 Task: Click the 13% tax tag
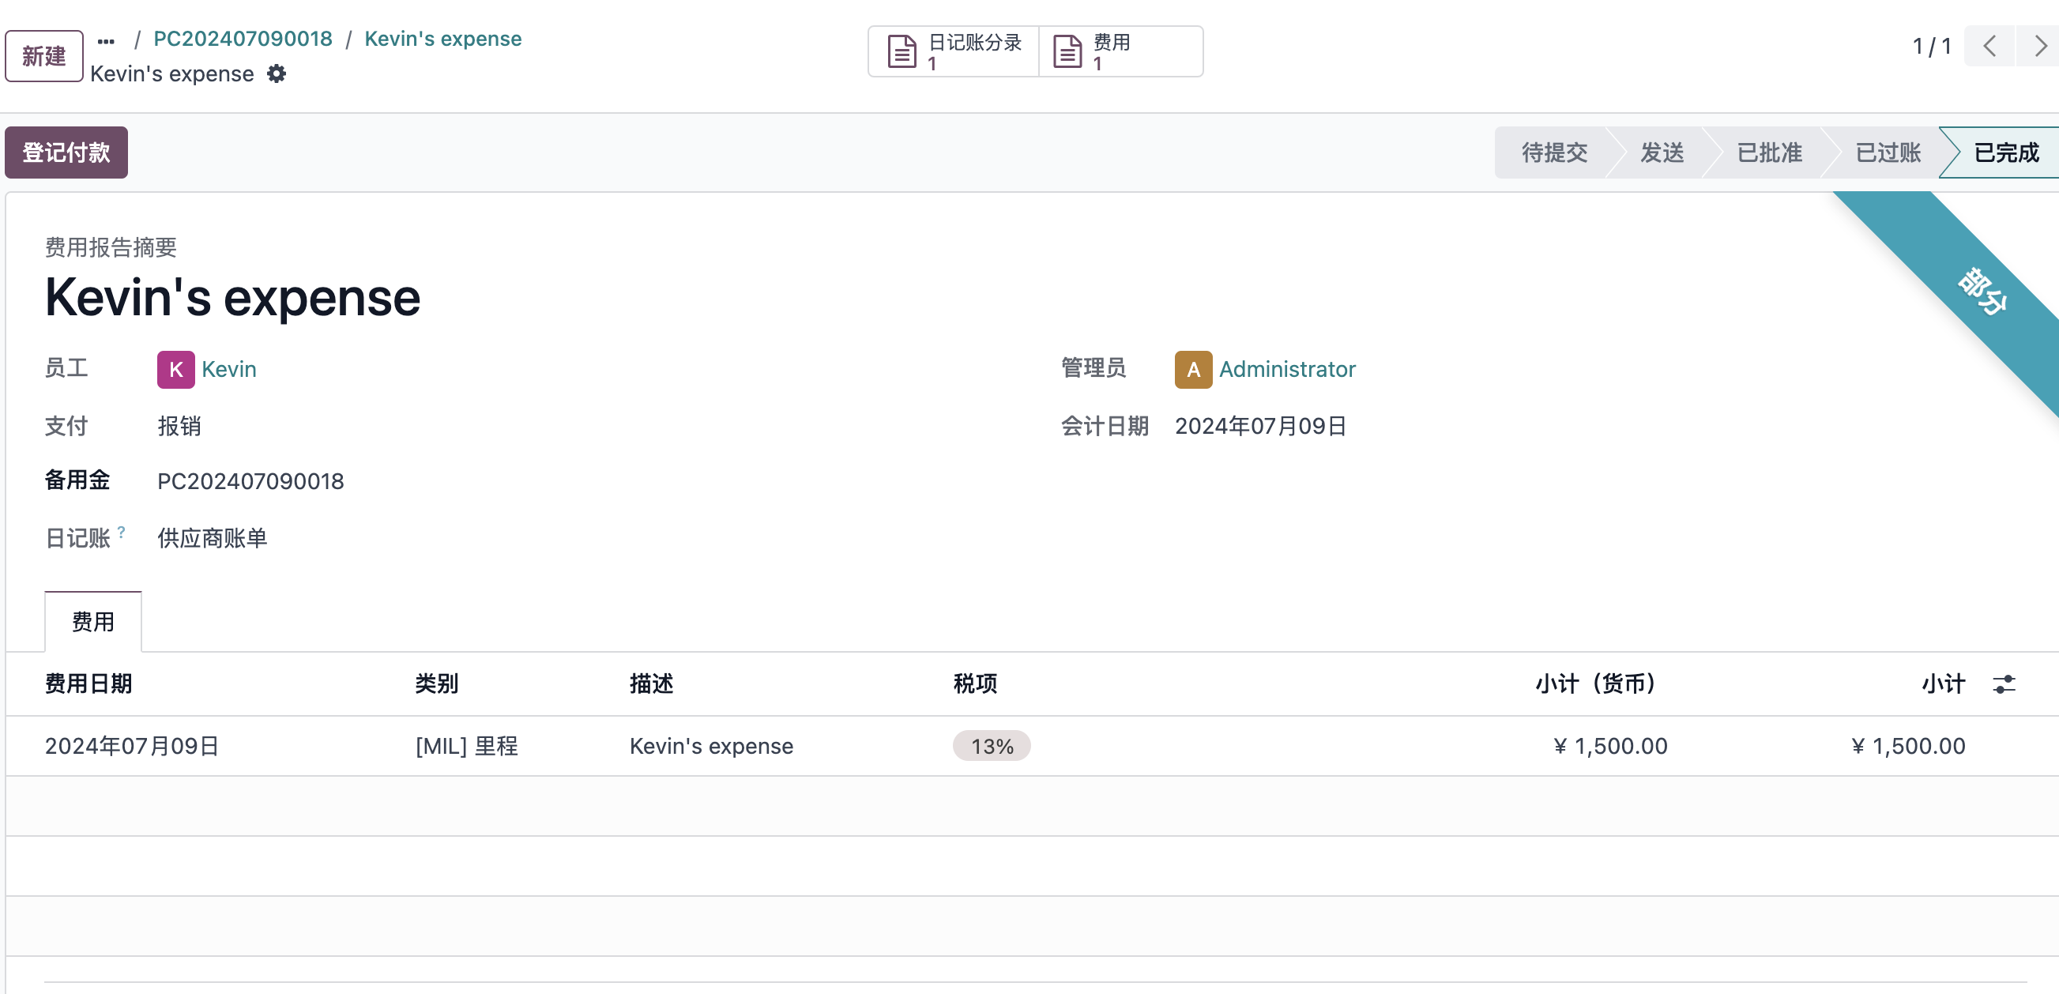coord(992,747)
